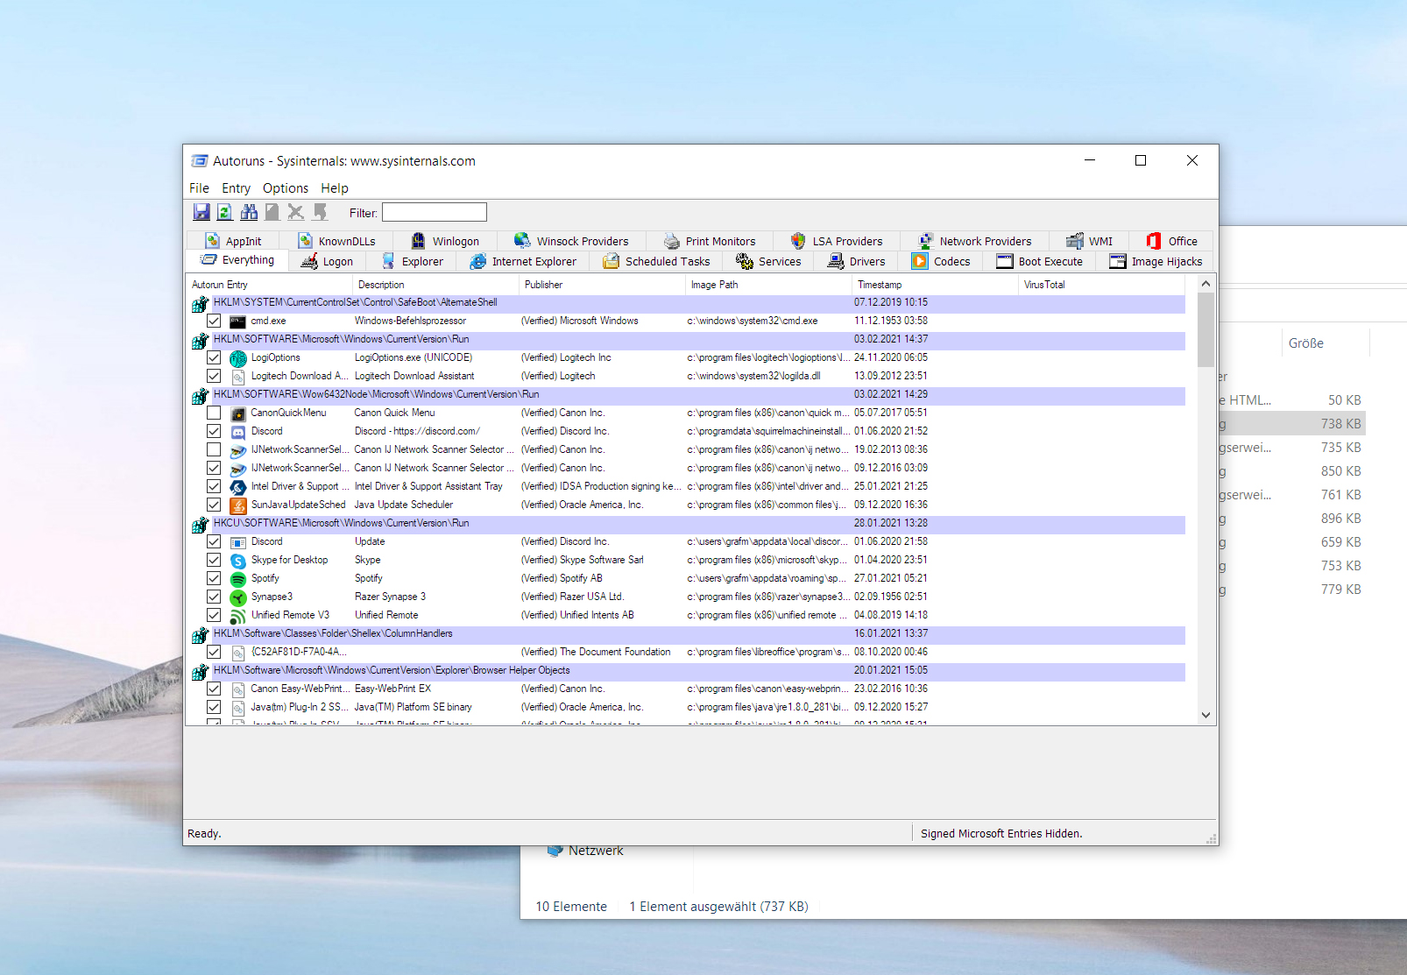Screen dimensions: 1407x975
Task: Enable the CanonQuickMenu autorun checkbox
Action: coord(214,413)
